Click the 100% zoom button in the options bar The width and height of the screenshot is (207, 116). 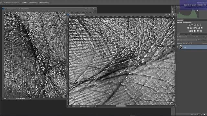pos(25,3)
